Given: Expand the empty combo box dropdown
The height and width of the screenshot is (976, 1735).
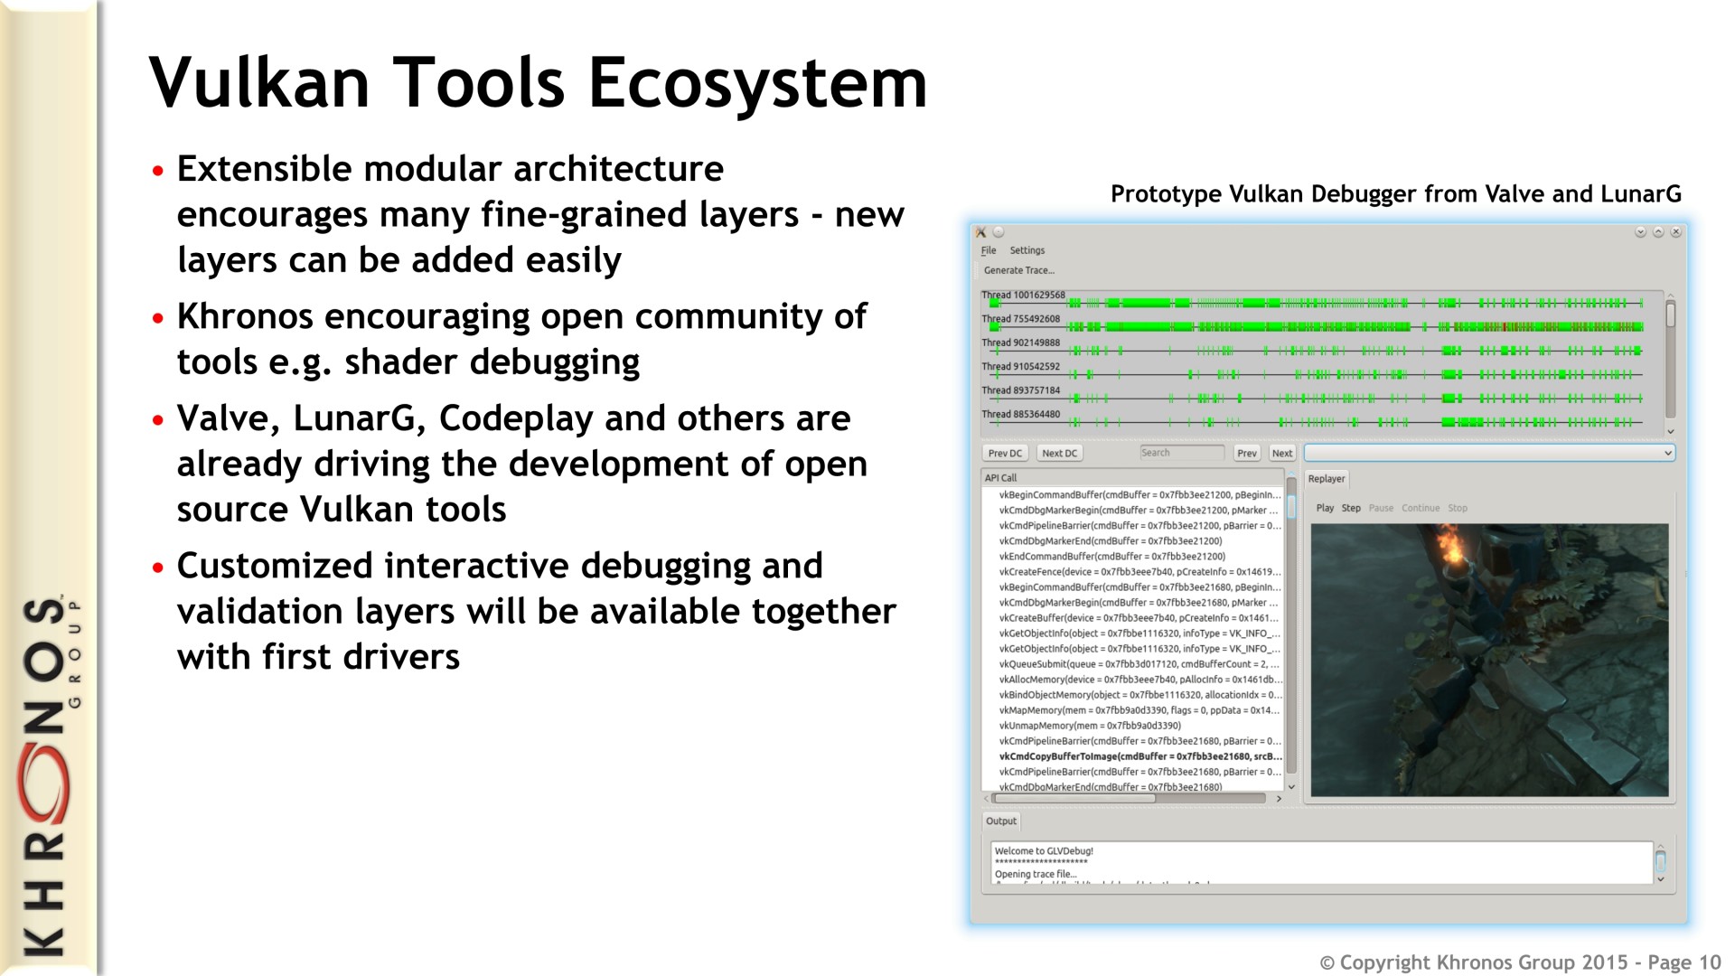Looking at the screenshot, I should click(1667, 453).
